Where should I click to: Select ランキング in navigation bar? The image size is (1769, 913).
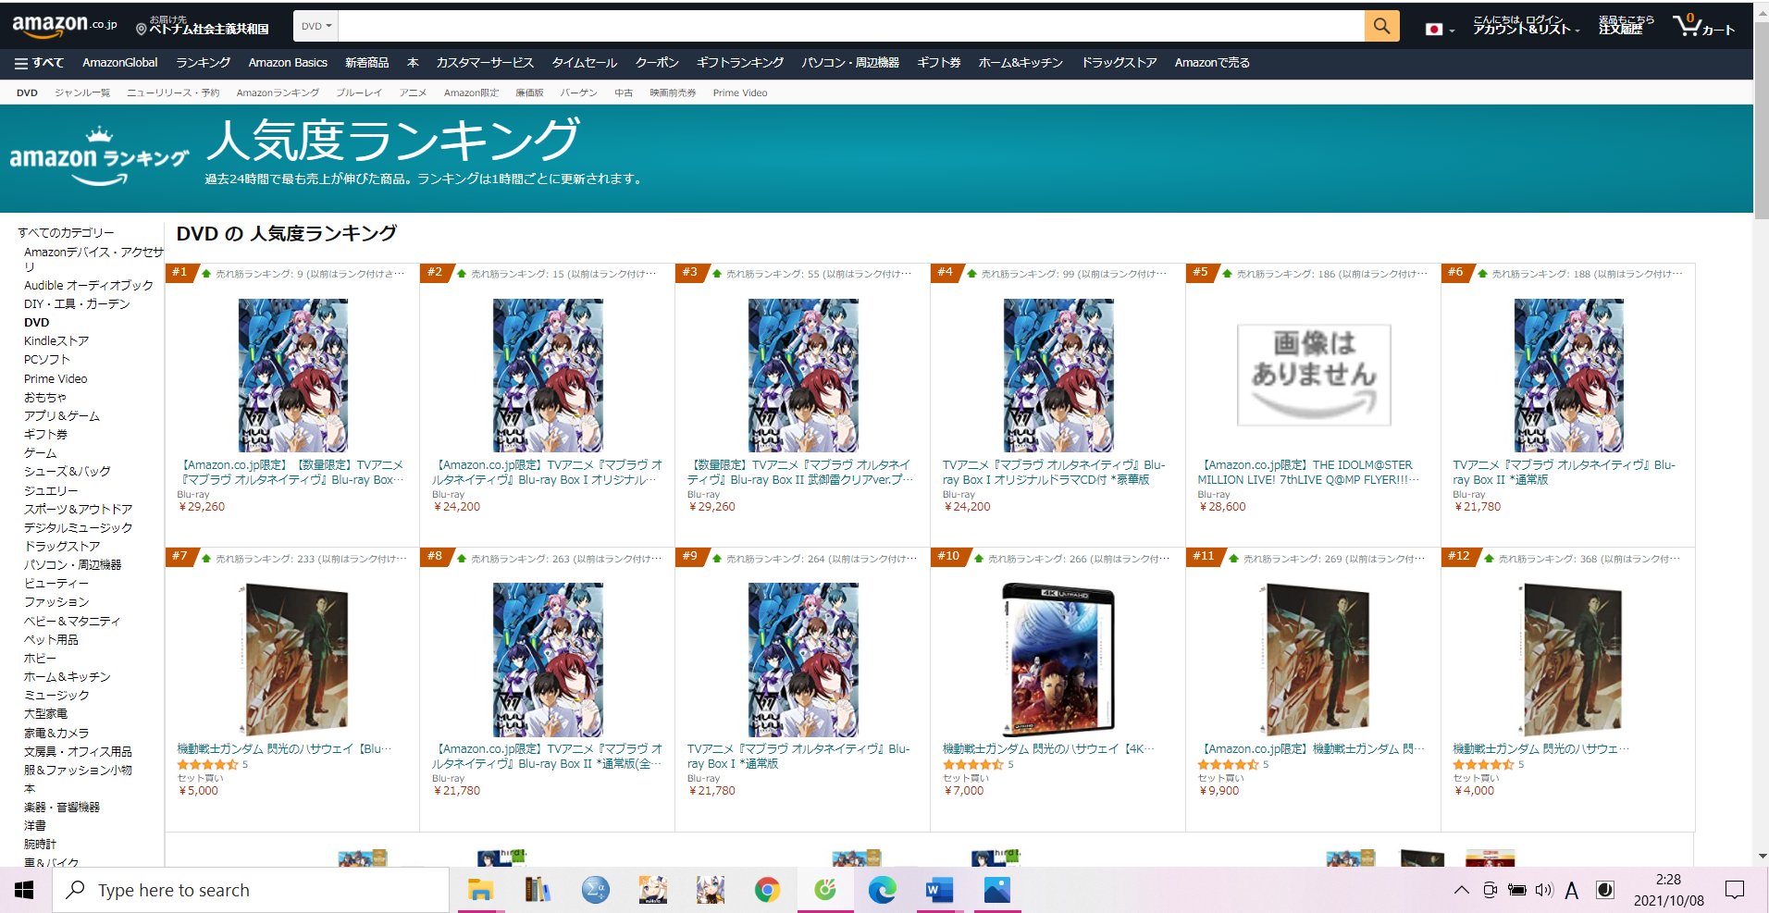pos(203,63)
